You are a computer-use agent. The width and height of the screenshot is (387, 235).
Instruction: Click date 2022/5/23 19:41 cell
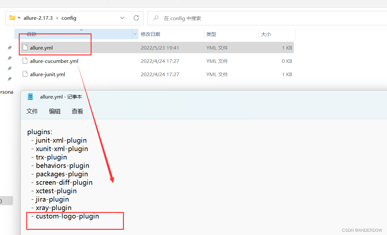pos(160,48)
